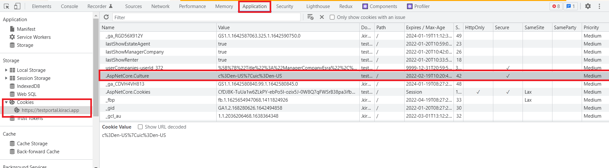Expand the Session Storage tree node
The width and height of the screenshot is (609, 168).
[6, 78]
